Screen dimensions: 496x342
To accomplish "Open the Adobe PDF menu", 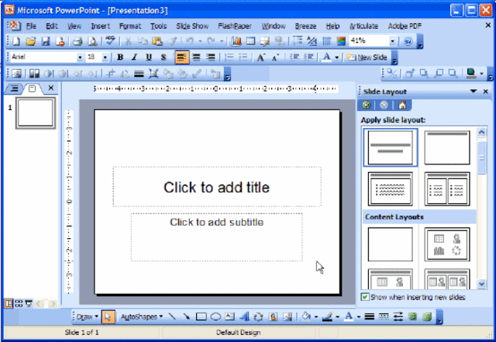I will [405, 26].
